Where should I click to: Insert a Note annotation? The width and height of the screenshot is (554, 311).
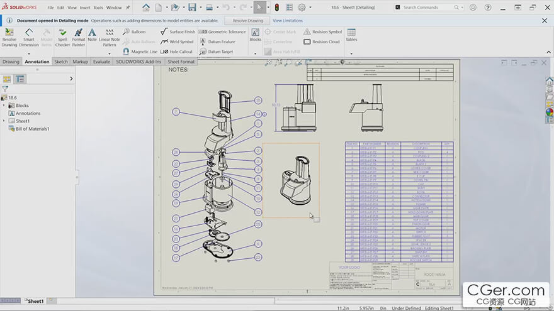(92, 35)
